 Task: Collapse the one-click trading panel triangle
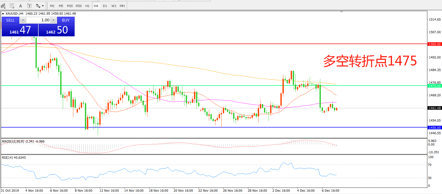pos(3,14)
